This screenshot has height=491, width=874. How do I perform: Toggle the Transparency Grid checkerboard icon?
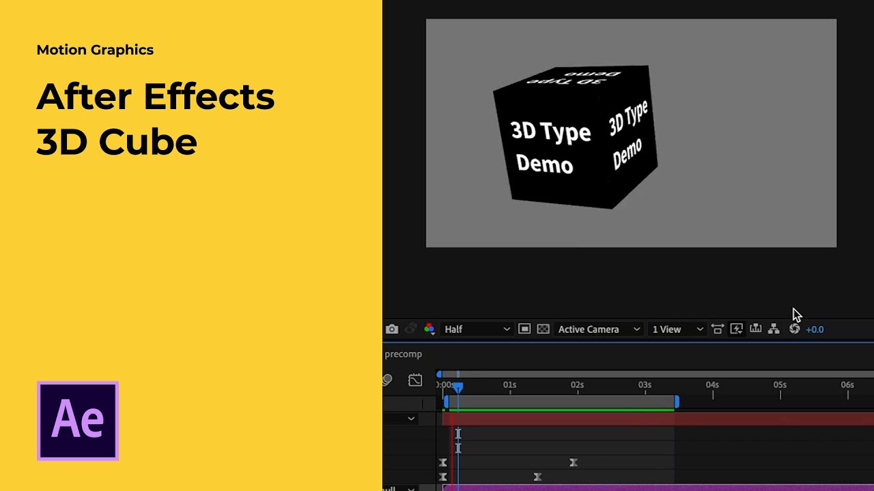pyautogui.click(x=543, y=329)
